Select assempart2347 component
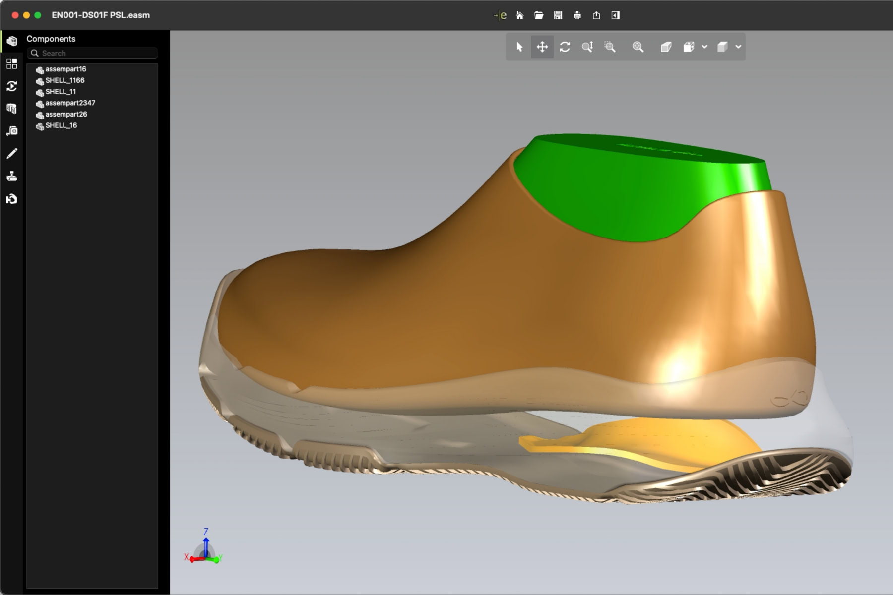The image size is (893, 595). click(70, 103)
